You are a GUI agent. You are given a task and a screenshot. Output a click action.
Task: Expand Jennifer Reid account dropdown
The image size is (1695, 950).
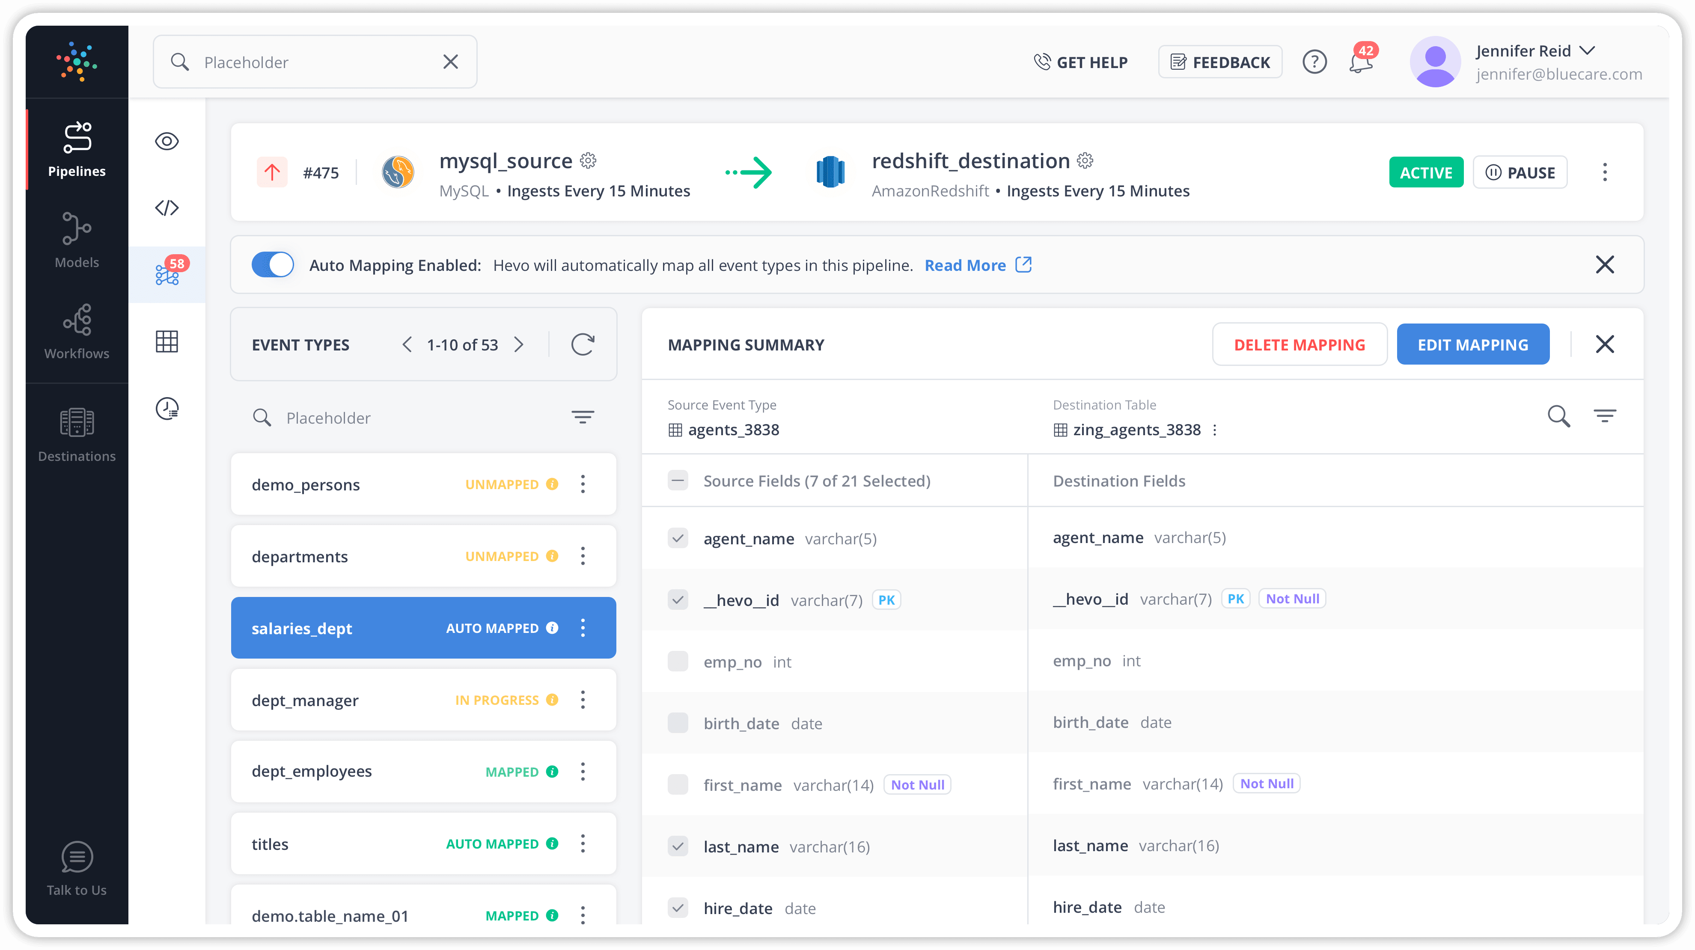click(1587, 50)
